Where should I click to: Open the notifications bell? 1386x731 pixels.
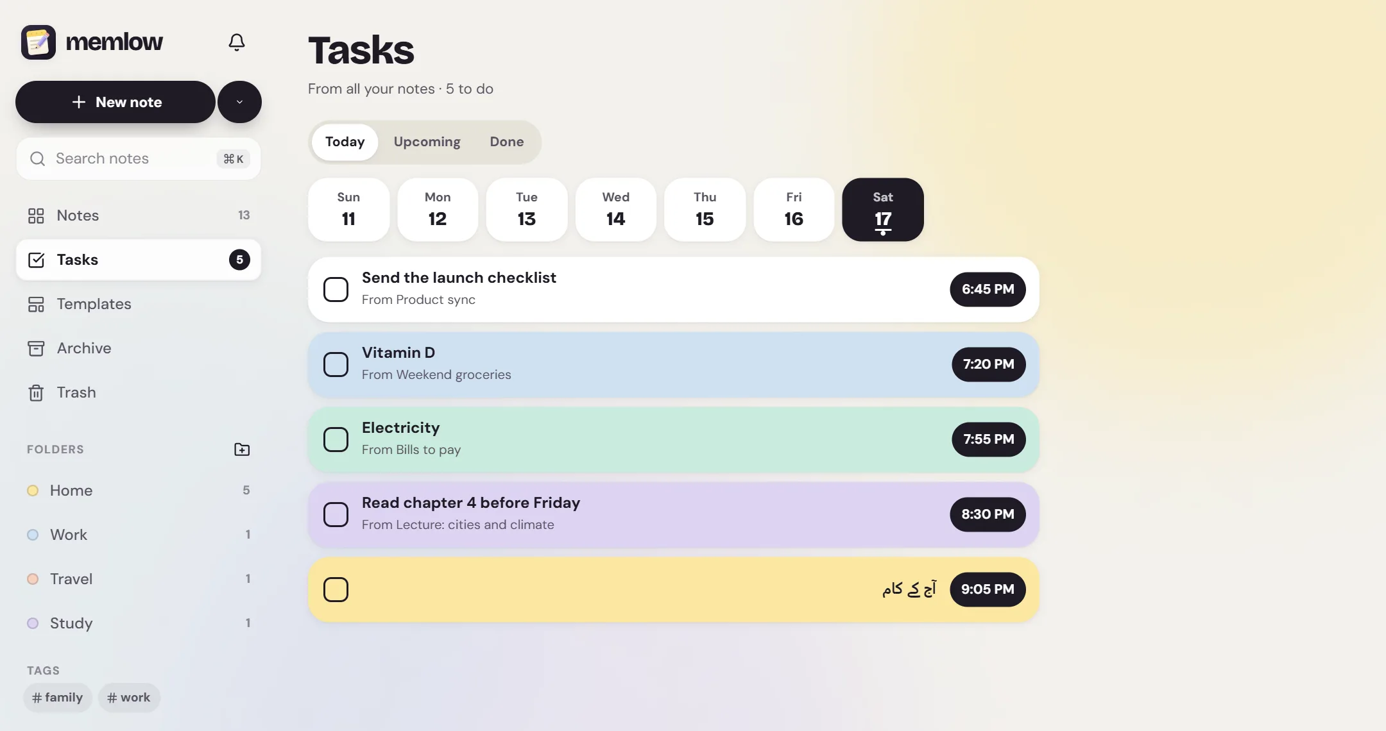[236, 42]
